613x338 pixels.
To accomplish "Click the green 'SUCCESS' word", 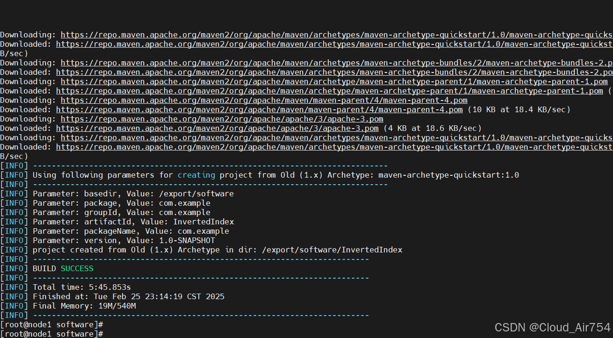I will tap(77, 268).
